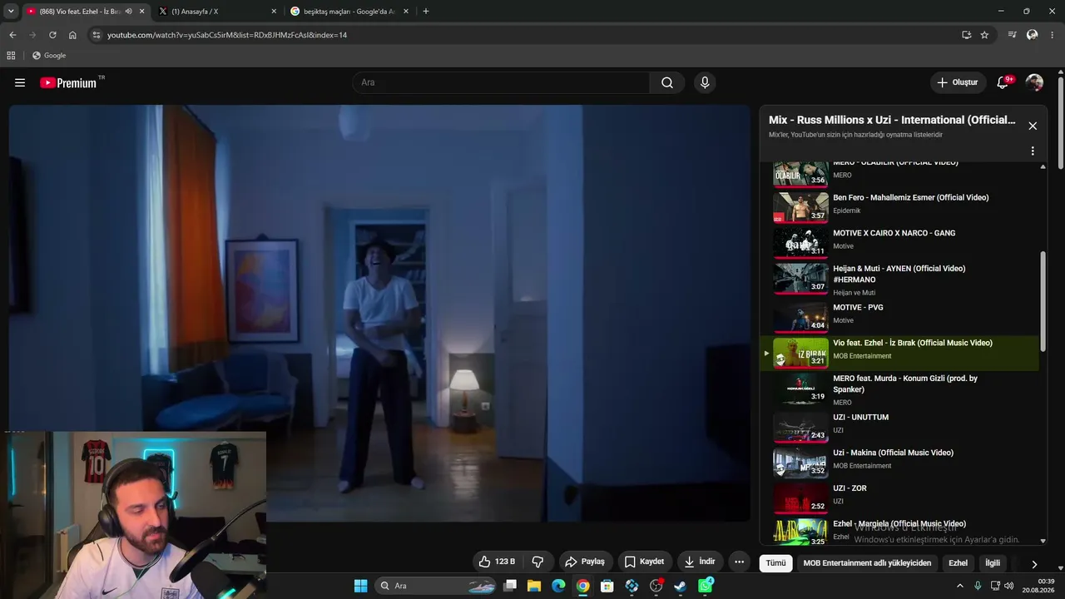Image resolution: width=1065 pixels, height=599 pixels.
Task: Play UZI - ZOR from playlist
Action: click(x=899, y=498)
